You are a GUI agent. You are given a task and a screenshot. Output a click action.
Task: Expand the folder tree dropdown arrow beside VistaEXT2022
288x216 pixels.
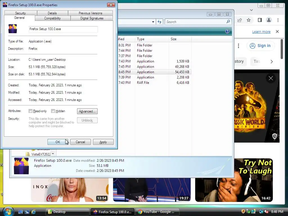point(53,154)
